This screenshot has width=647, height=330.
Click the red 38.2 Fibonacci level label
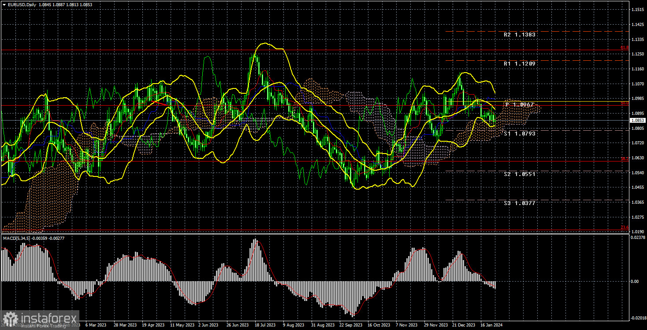625,159
